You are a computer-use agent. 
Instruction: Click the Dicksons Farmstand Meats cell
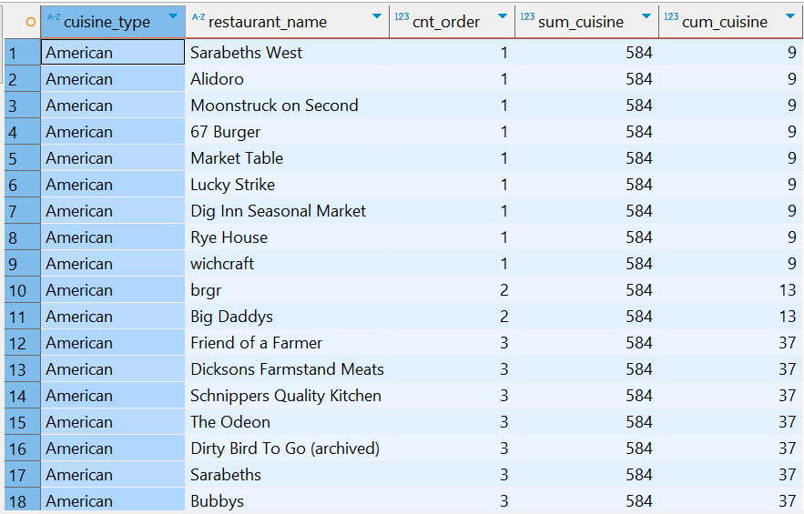pos(287,369)
